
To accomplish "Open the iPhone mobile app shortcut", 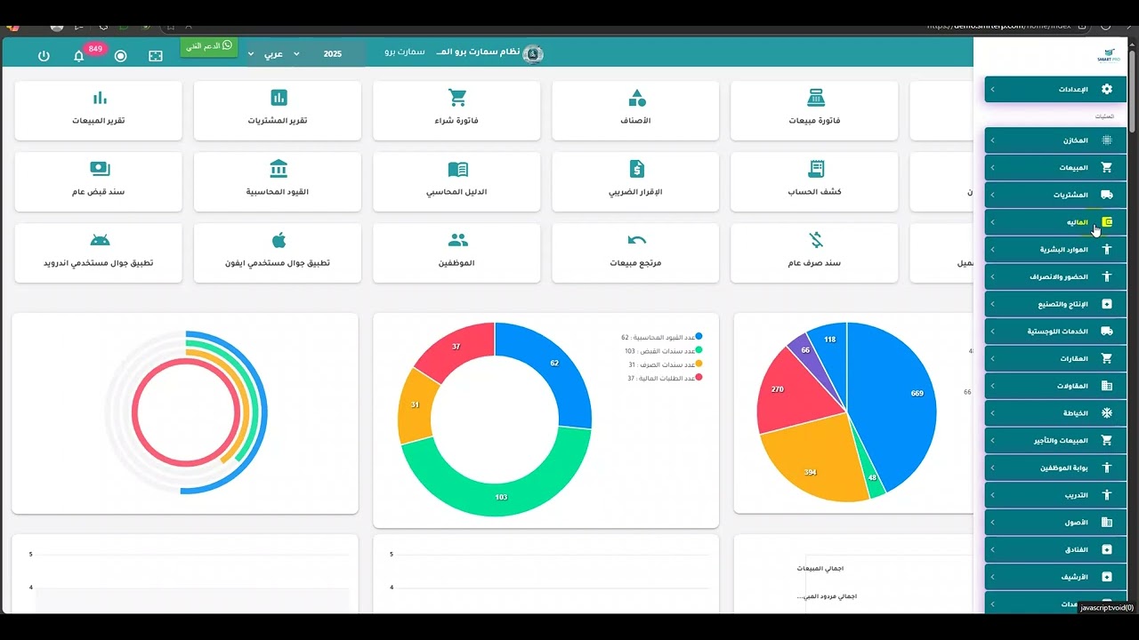I will (x=278, y=252).
